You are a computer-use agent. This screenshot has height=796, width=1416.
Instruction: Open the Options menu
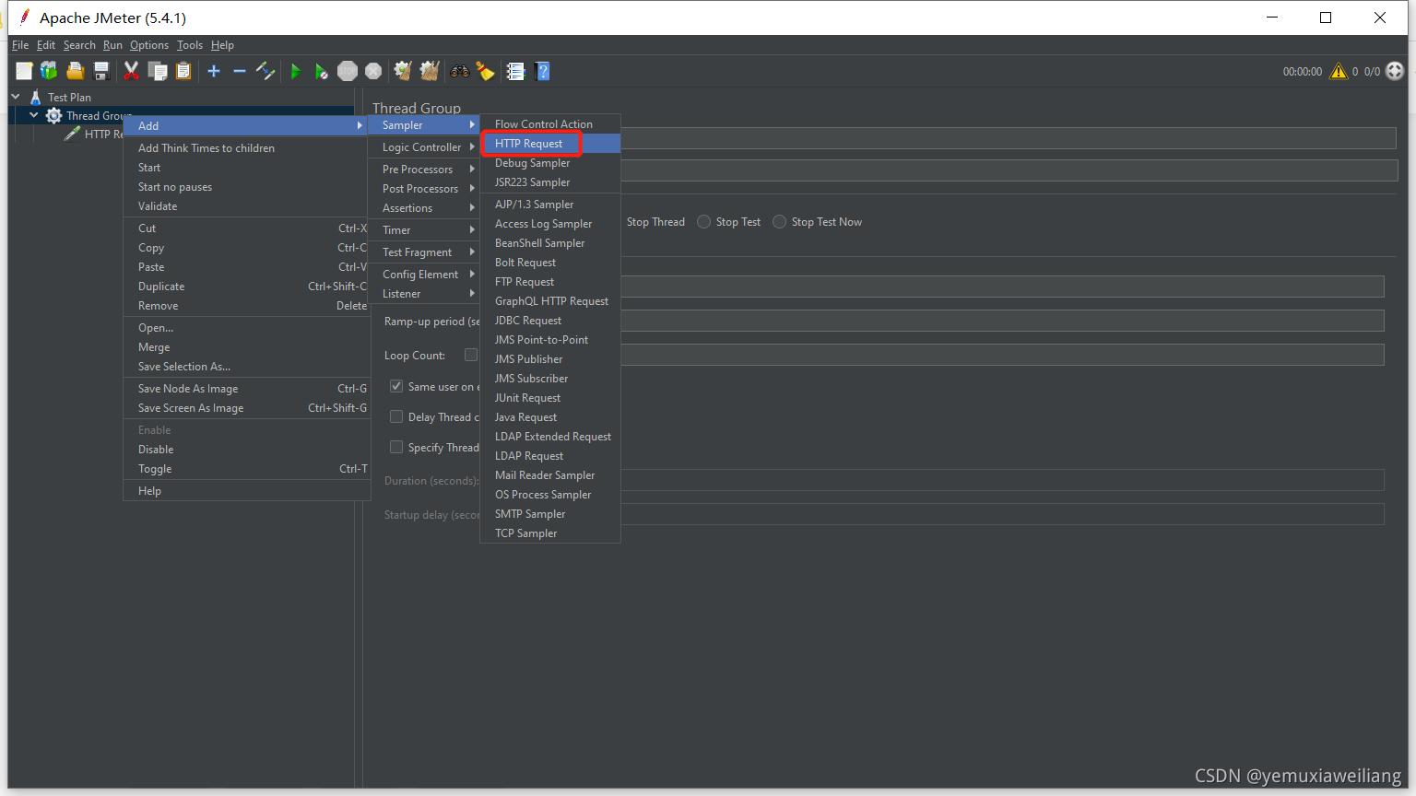149,44
